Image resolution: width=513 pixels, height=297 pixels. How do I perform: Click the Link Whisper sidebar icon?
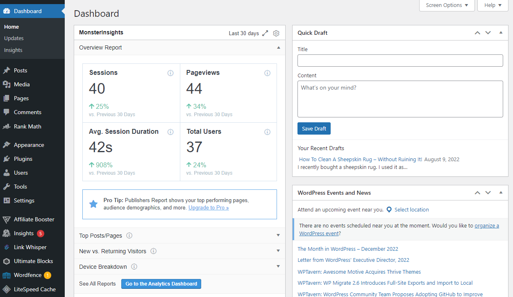coord(7,247)
